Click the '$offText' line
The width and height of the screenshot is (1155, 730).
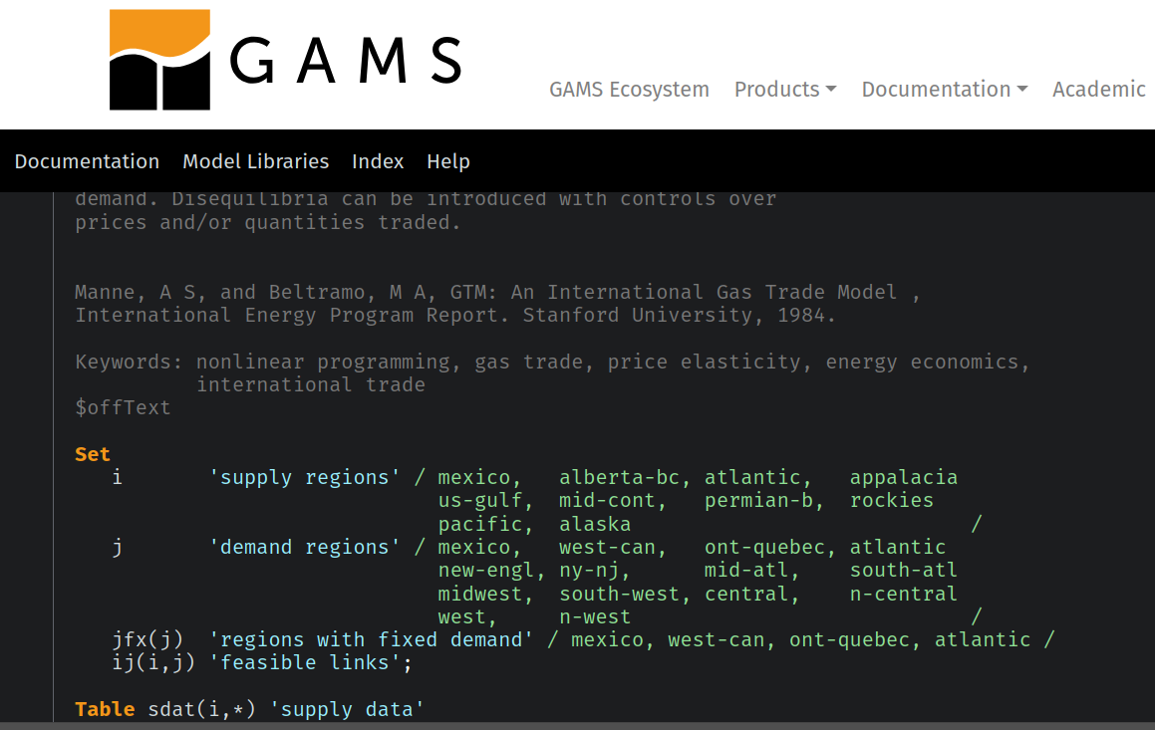(x=123, y=407)
